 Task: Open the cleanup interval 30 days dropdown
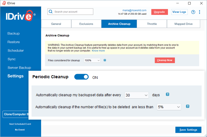tap(136, 95)
